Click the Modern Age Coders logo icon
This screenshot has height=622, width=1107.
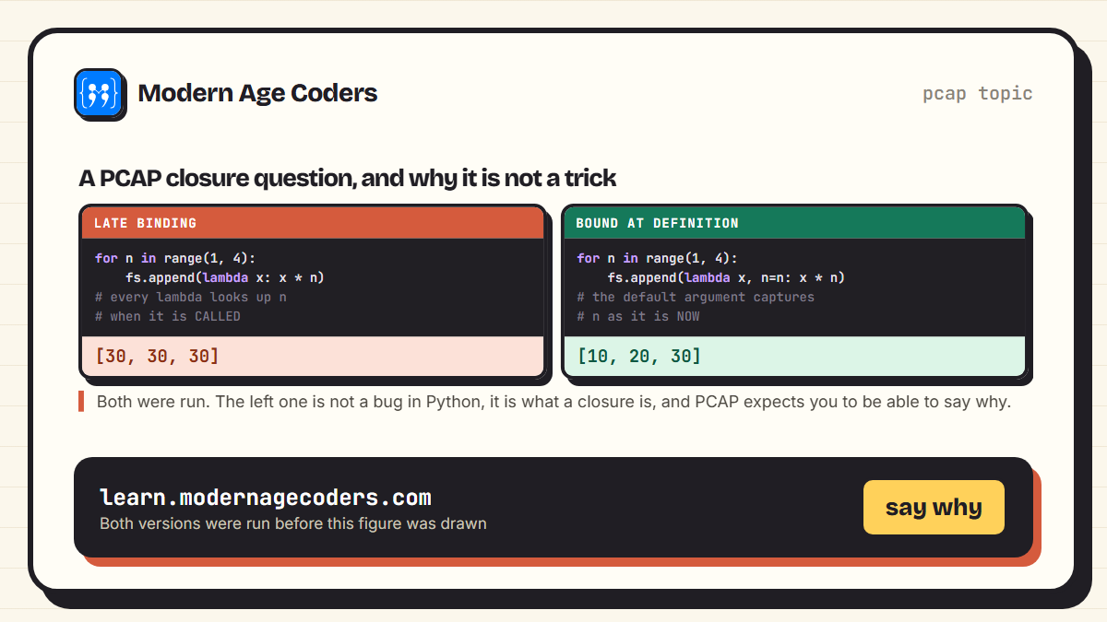pos(98,92)
